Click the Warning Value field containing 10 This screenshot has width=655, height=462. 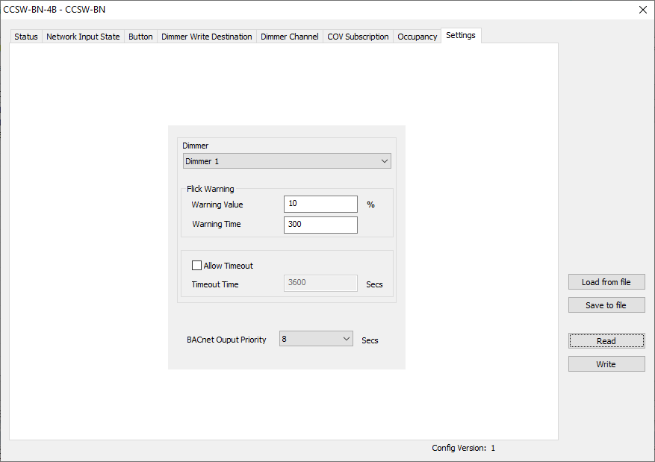320,204
